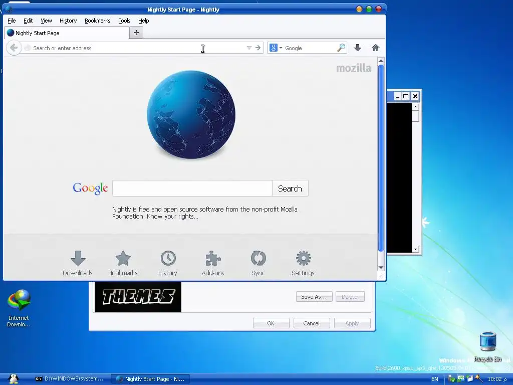Click the command window scroll up arrow
513x385 pixels.
pos(415,107)
